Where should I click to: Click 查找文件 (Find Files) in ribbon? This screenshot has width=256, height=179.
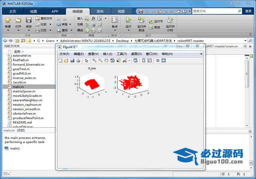point(44,18)
